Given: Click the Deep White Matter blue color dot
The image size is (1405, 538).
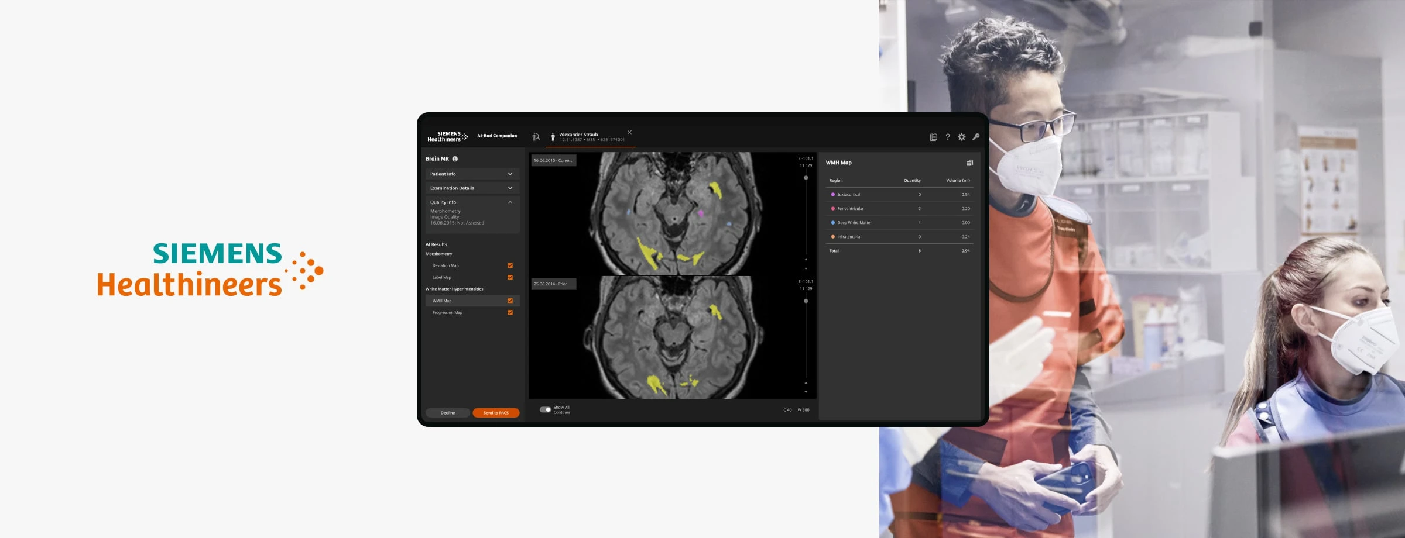Looking at the screenshot, I should 833,223.
